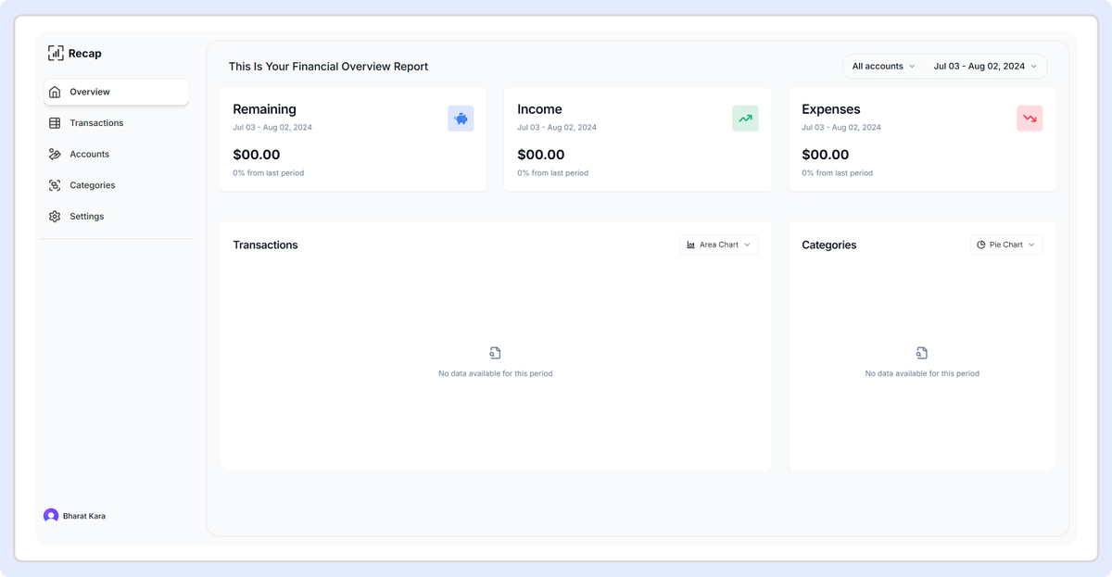Open the Settings menu item

[116, 216]
